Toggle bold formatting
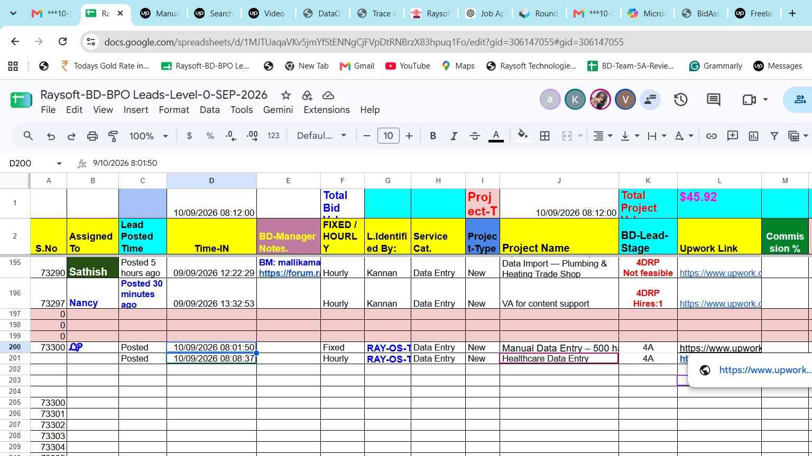The width and height of the screenshot is (812, 456). click(x=433, y=136)
